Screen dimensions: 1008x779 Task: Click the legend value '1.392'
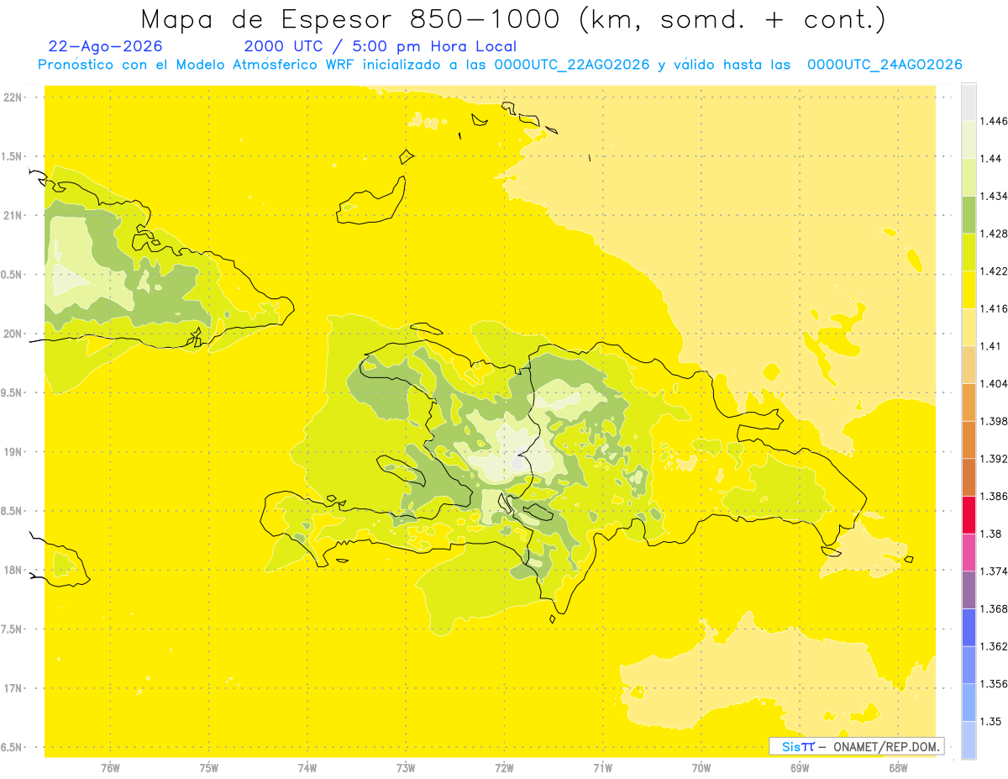coord(994,458)
